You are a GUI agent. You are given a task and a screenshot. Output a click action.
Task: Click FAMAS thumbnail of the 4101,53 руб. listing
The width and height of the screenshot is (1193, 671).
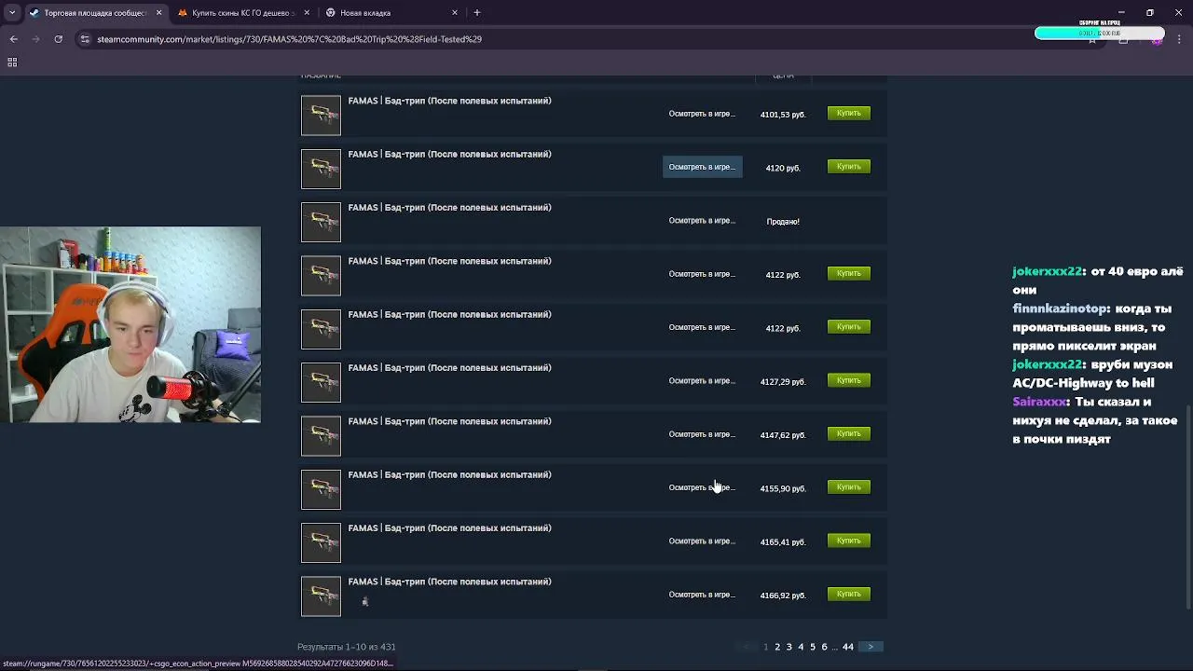point(321,116)
